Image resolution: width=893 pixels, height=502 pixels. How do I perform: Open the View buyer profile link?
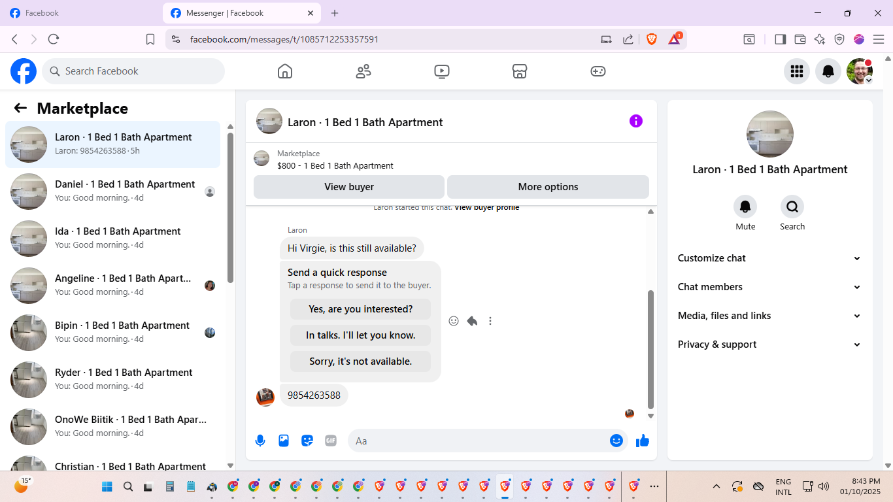[x=487, y=208]
